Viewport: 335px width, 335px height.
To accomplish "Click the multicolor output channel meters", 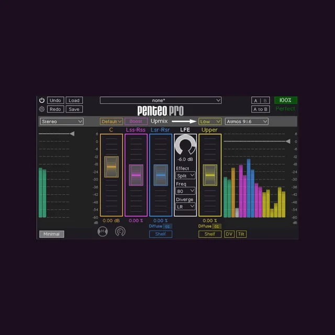I will pyautogui.click(x=254, y=188).
